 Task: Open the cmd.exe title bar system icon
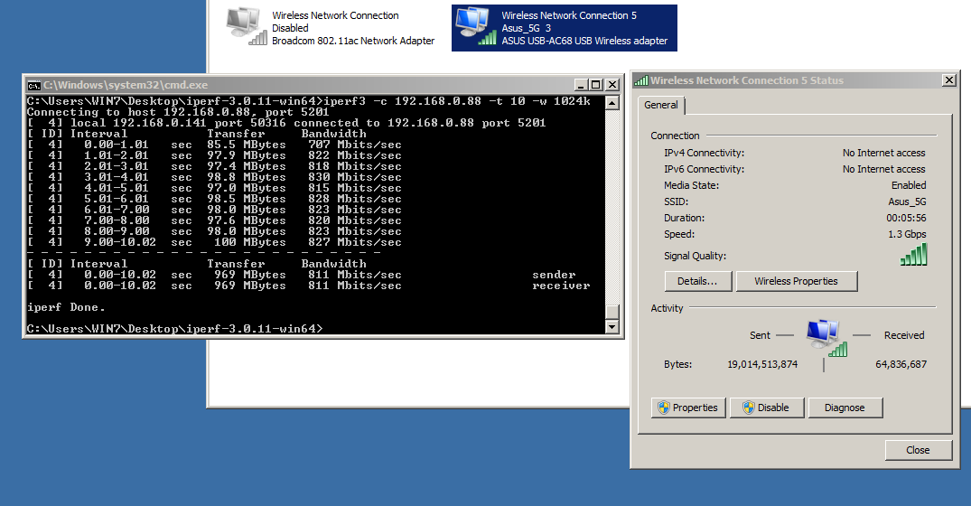click(33, 84)
